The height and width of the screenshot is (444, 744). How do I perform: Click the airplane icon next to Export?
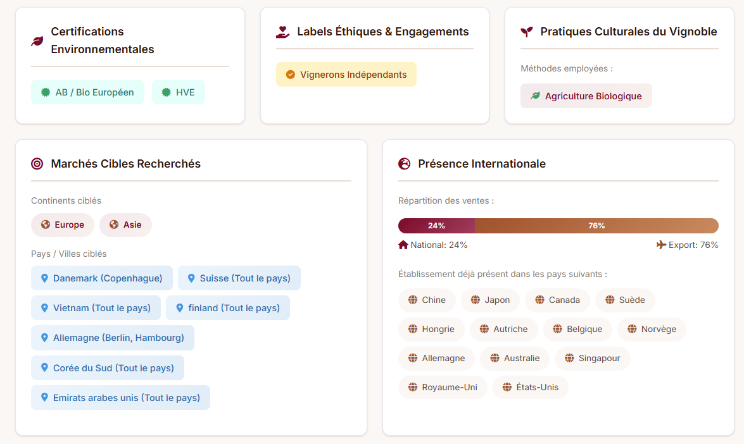click(662, 245)
